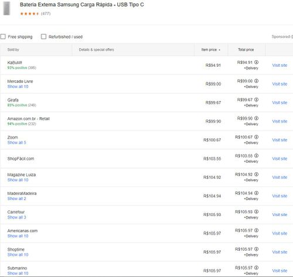Image resolution: width=293 pixels, height=277 pixels.
Task: Expand Show all 5 under Zoom
Action: 16,142
